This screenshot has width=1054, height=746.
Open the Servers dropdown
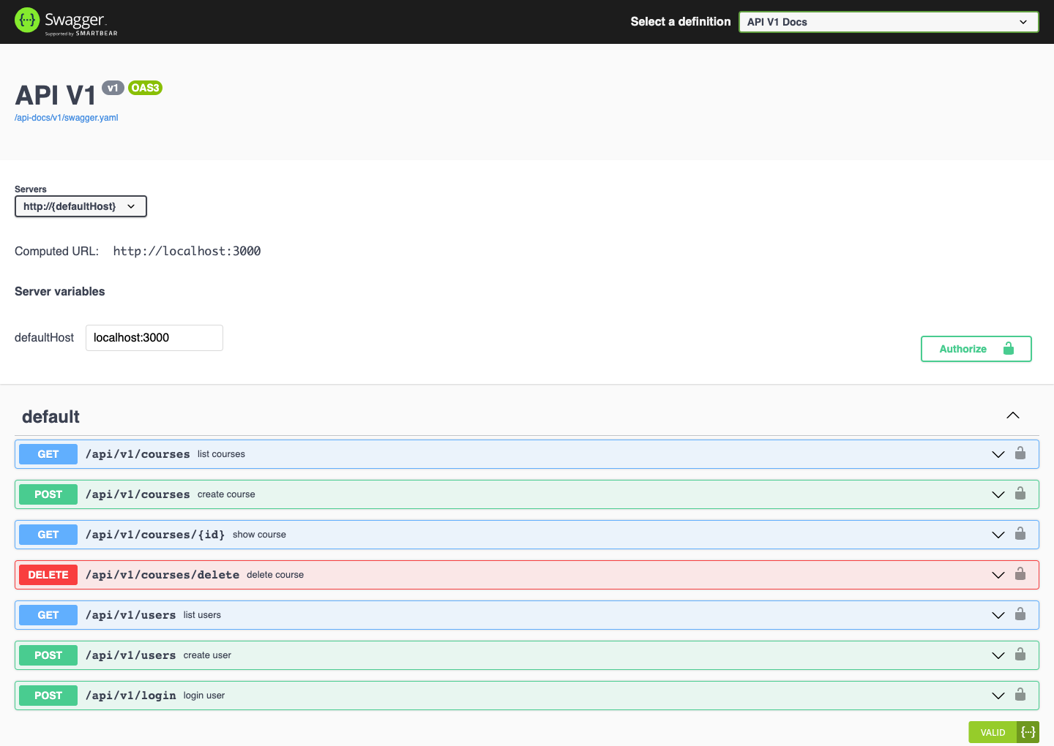pos(81,206)
